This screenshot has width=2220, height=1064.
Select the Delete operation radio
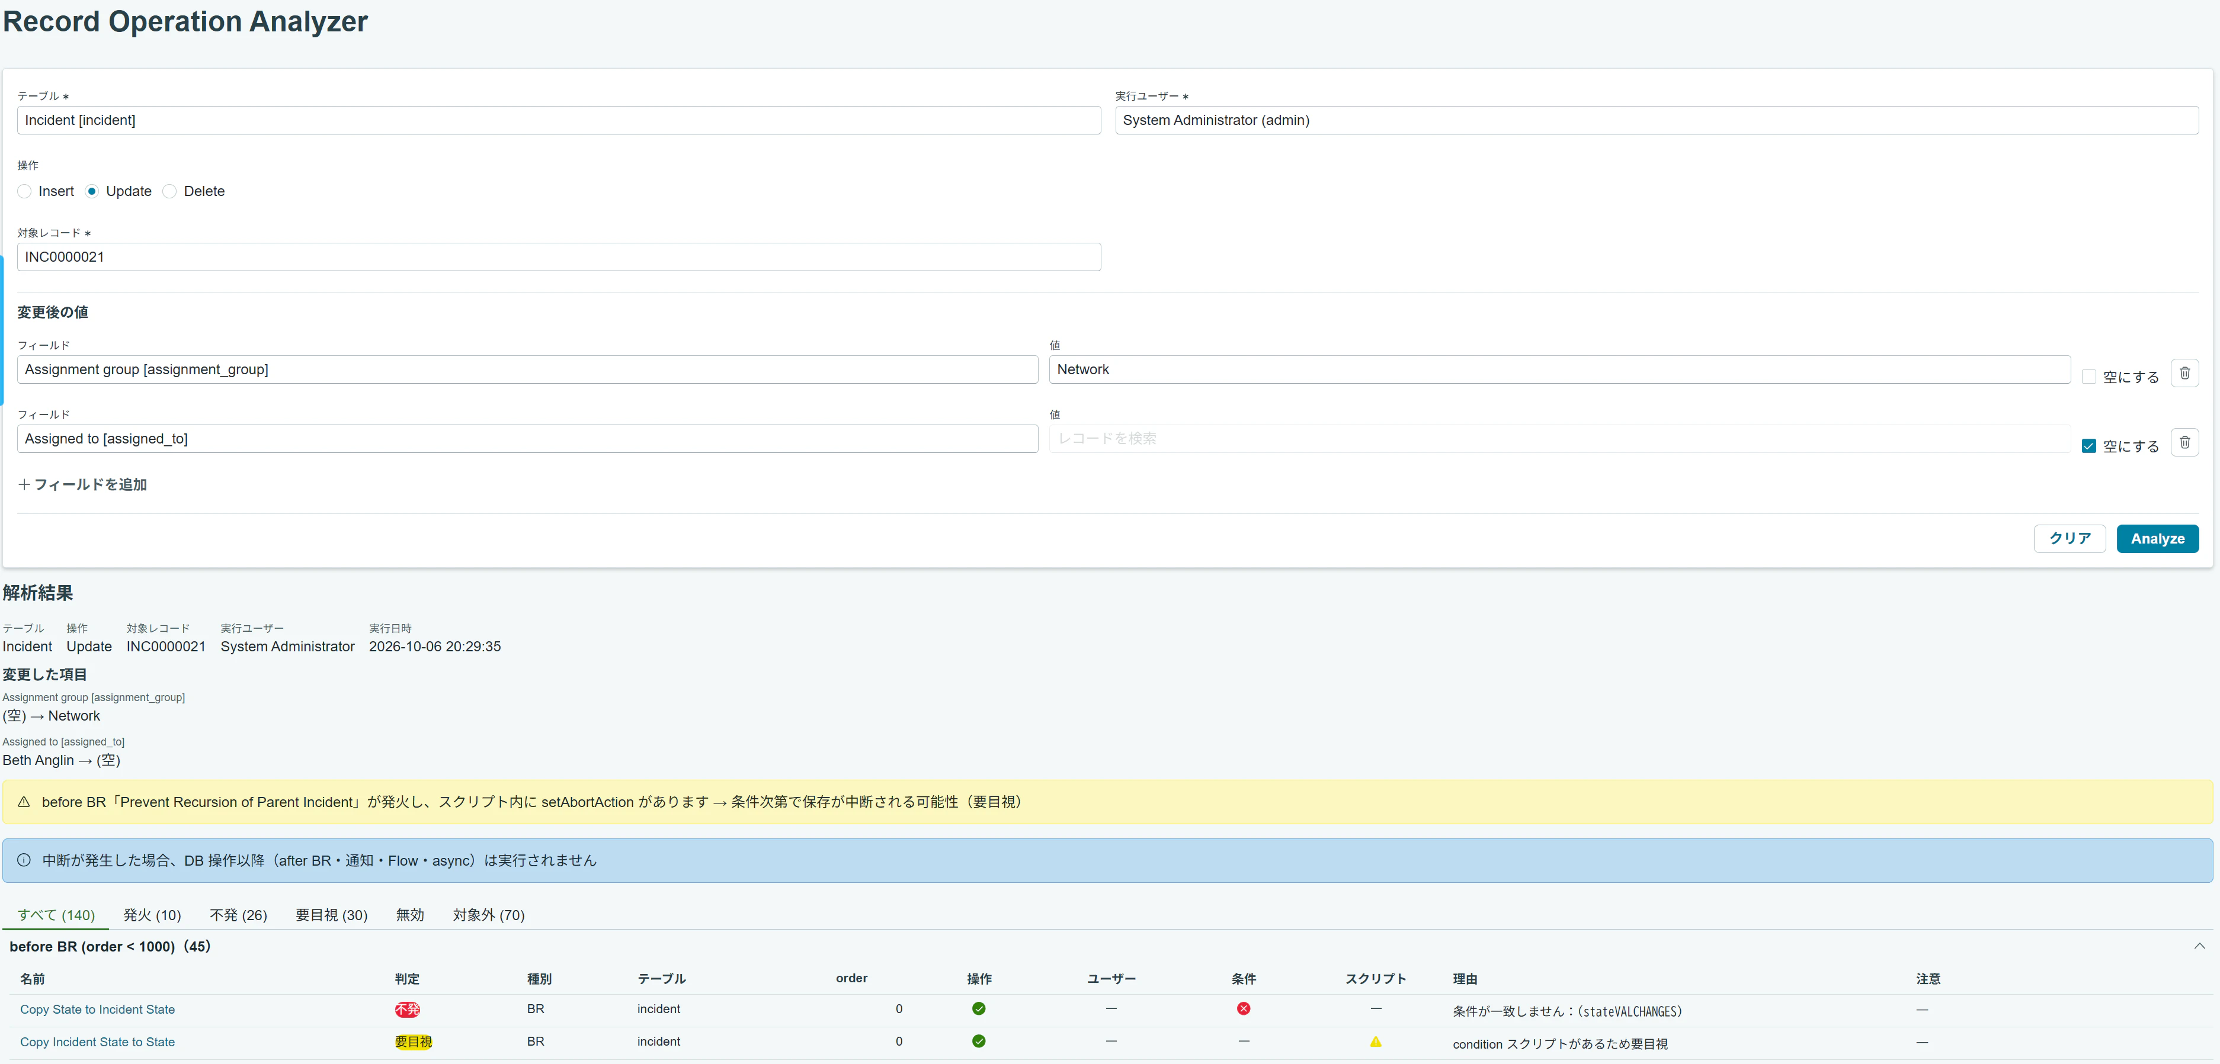[170, 191]
